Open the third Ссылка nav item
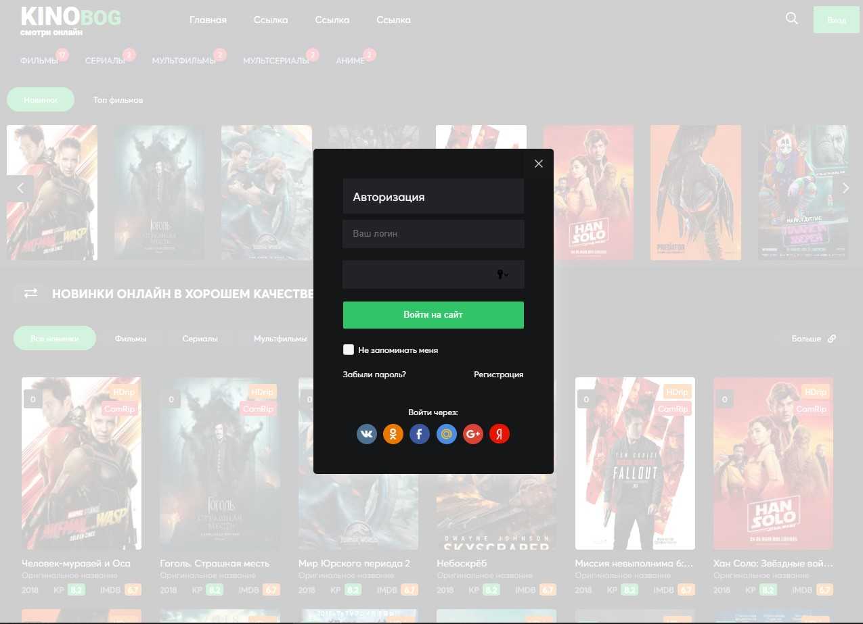The image size is (863, 624). [393, 20]
